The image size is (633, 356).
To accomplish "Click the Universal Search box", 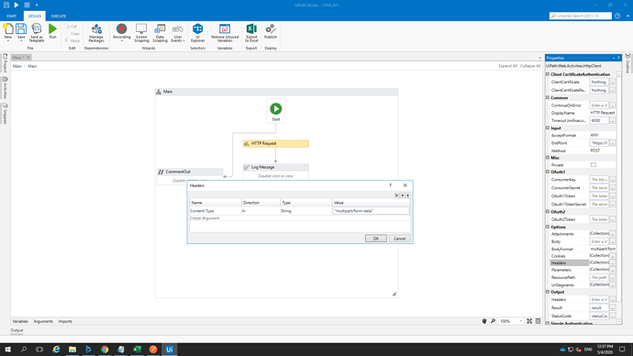I will click(x=581, y=16).
